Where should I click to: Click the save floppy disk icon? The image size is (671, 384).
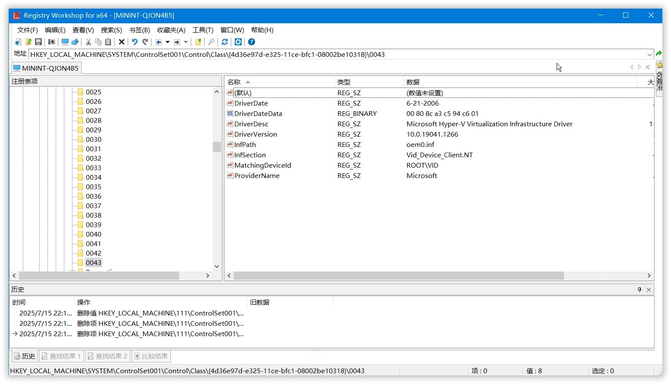coord(38,42)
